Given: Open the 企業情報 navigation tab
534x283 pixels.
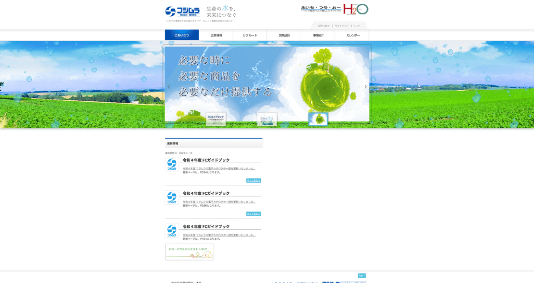Looking at the screenshot, I should [x=216, y=35].
